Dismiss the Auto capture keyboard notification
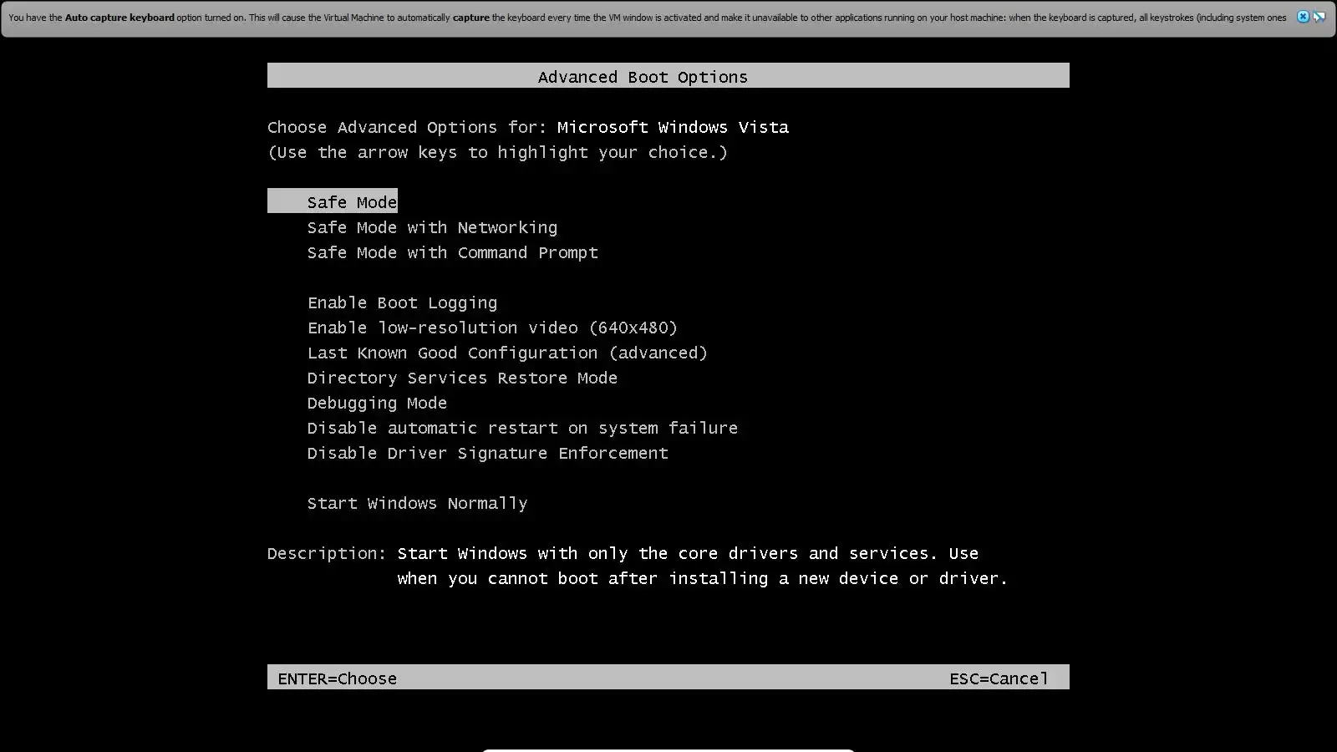 pos(1303,17)
